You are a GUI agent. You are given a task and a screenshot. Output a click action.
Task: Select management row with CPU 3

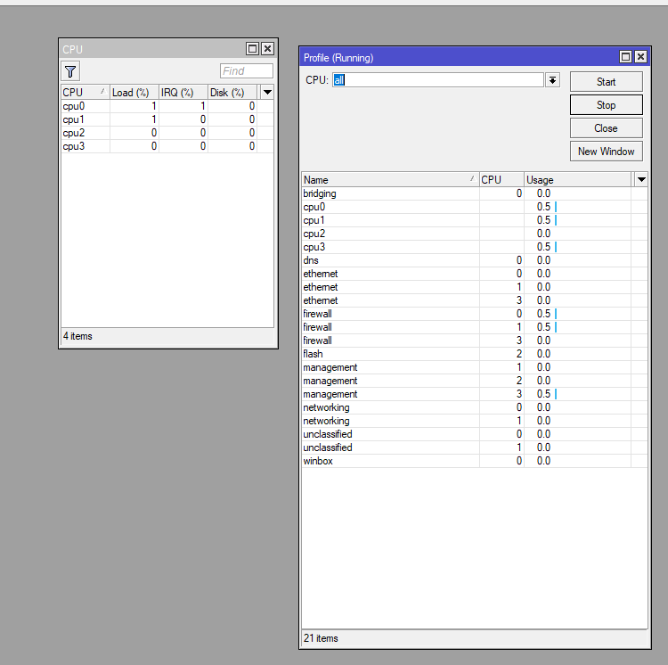point(475,394)
